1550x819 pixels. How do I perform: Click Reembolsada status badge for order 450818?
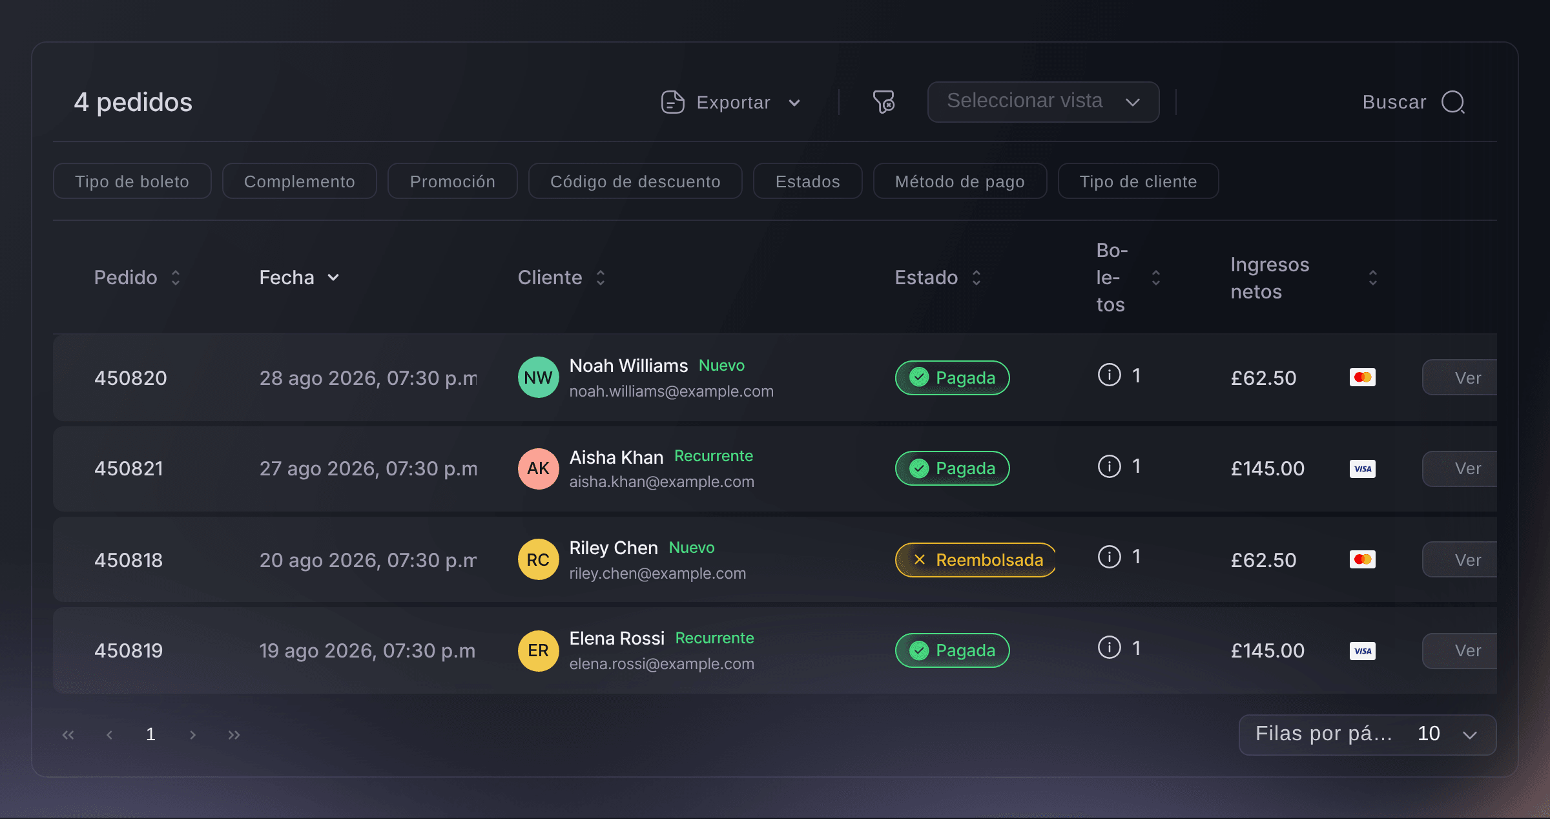976,560
